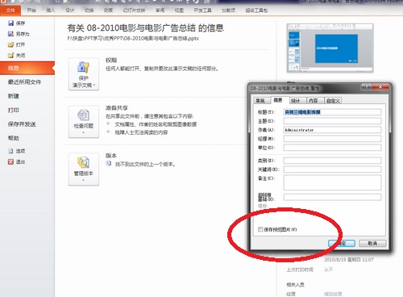403x297 pixels.
Task: Switch to the Review ribbon tab
Action: [160, 10]
